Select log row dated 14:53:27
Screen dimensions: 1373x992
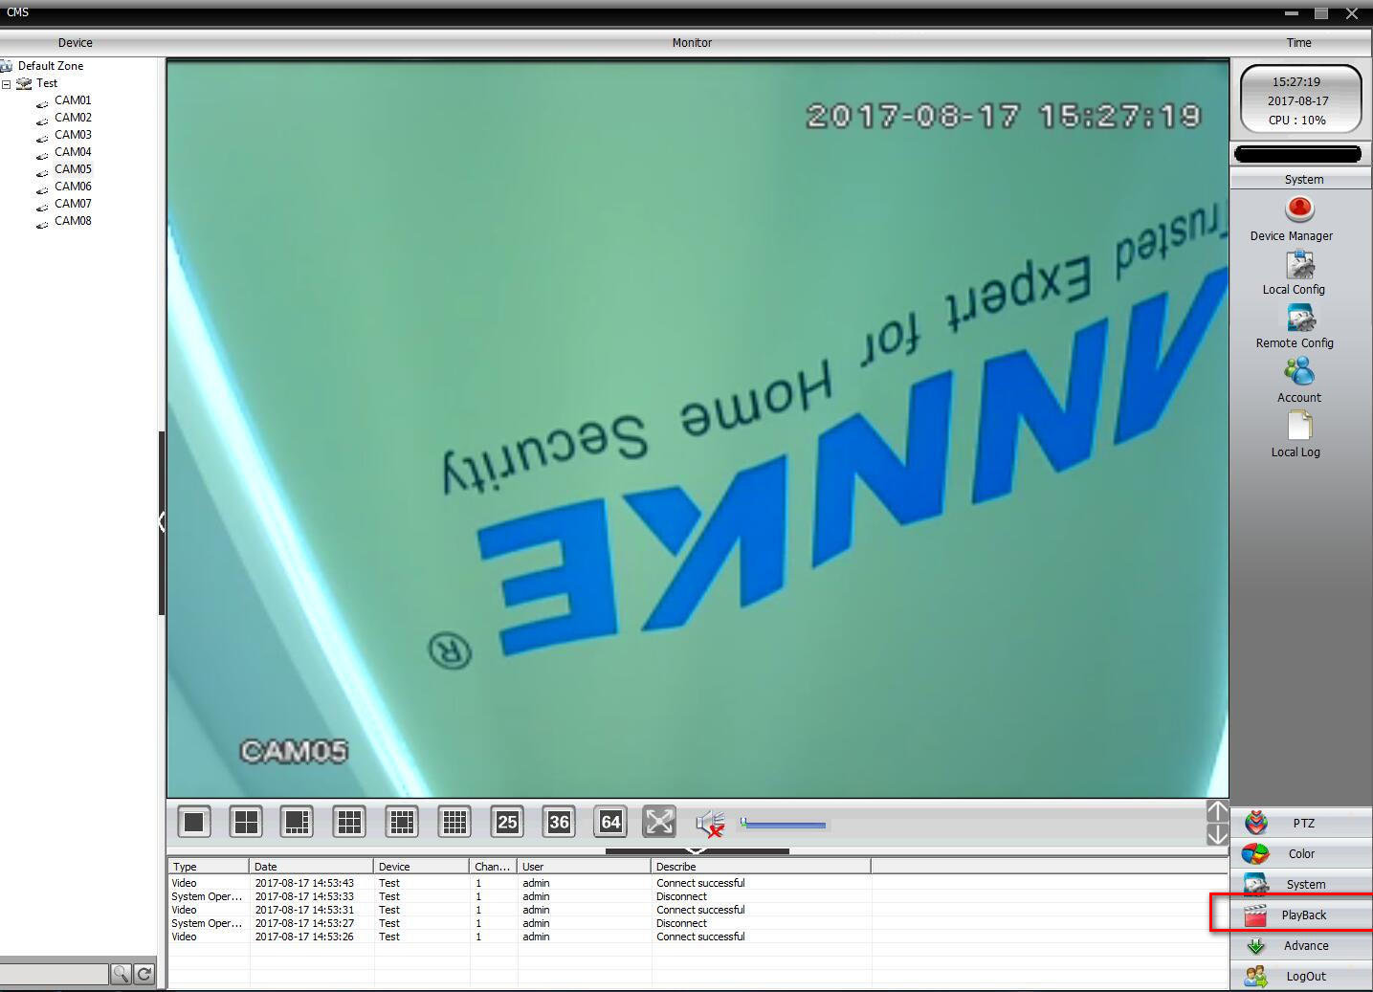698,923
